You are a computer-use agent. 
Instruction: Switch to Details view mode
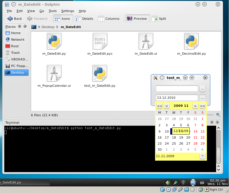(x=84, y=19)
